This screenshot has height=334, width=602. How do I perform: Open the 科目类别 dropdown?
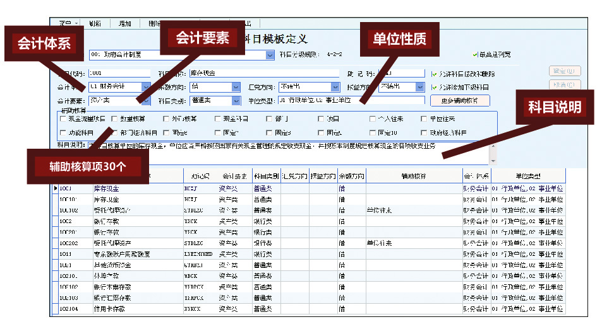pyautogui.click(x=236, y=100)
